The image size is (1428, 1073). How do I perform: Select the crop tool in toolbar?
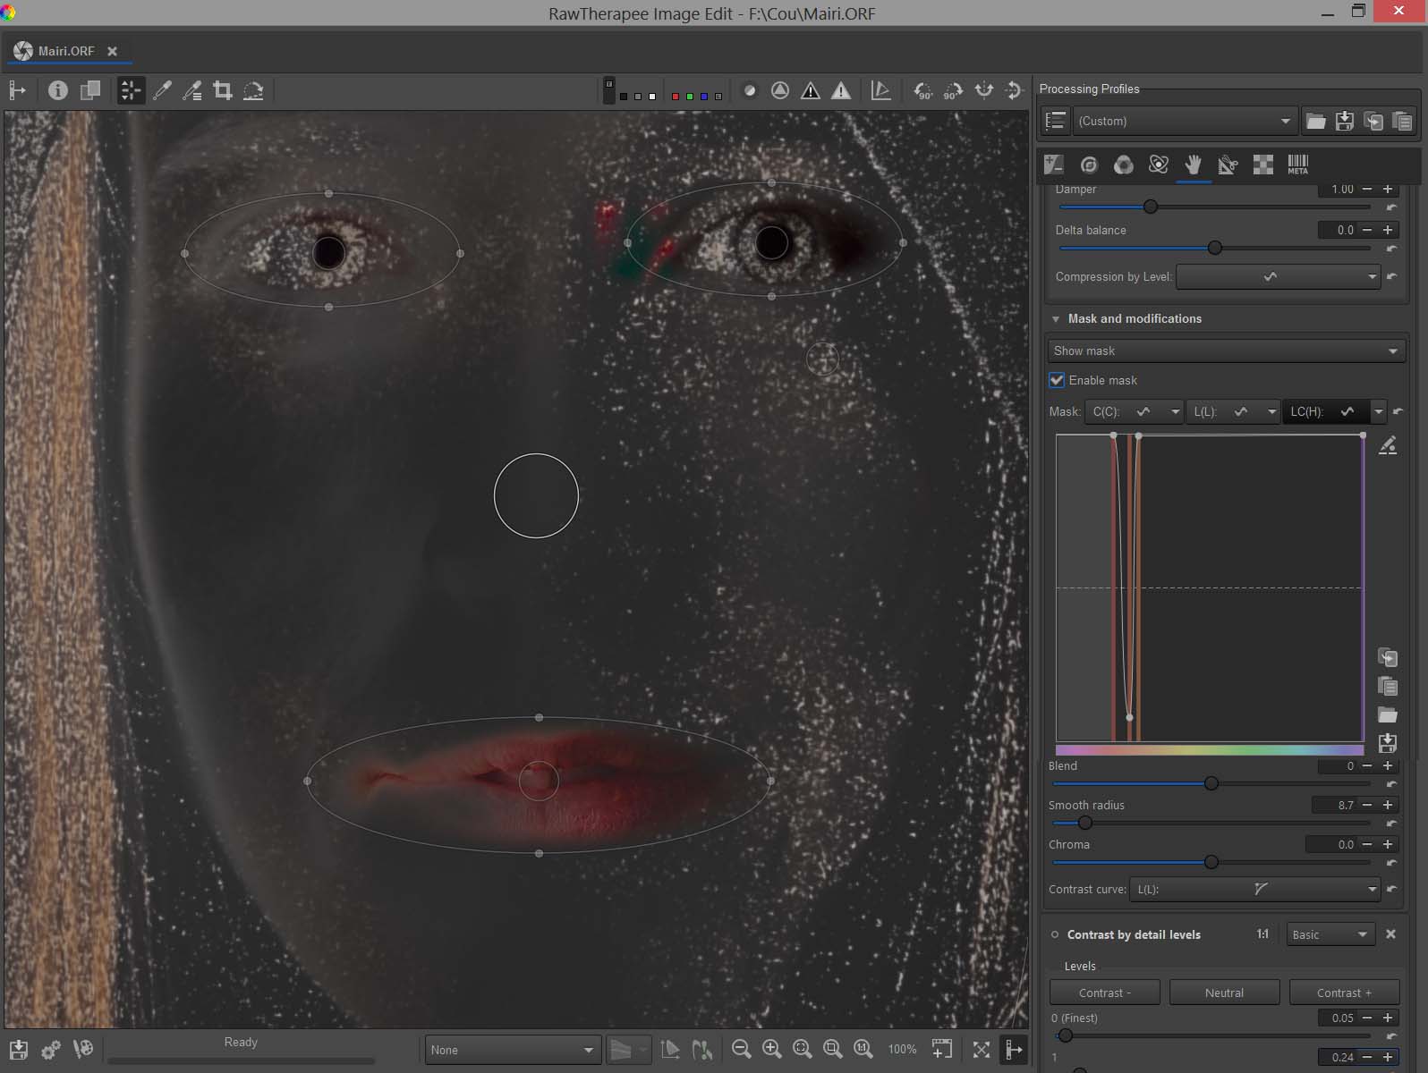(223, 90)
